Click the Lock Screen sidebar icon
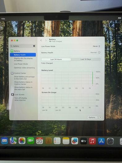The image size is (122, 163). (x=12, y=94)
